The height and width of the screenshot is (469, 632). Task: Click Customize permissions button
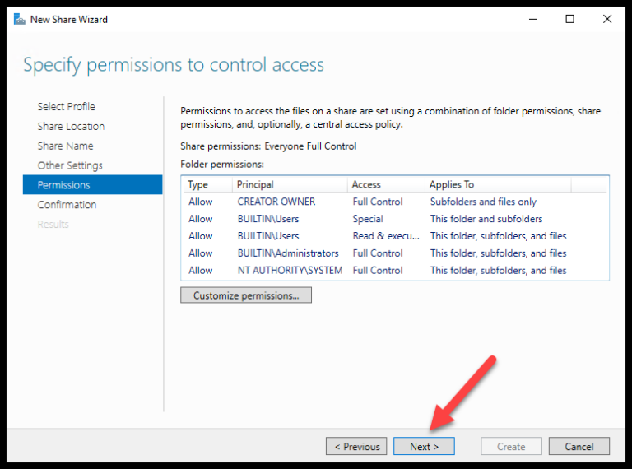point(246,295)
